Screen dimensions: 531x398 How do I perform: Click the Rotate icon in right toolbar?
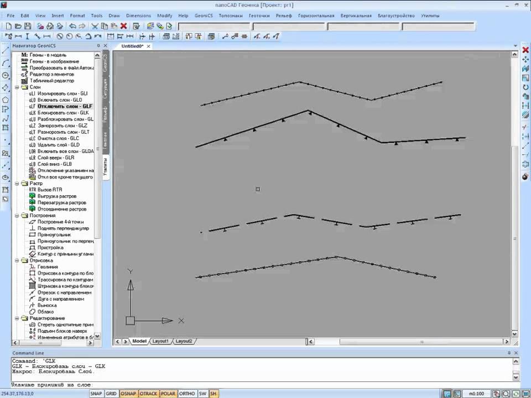[525, 87]
